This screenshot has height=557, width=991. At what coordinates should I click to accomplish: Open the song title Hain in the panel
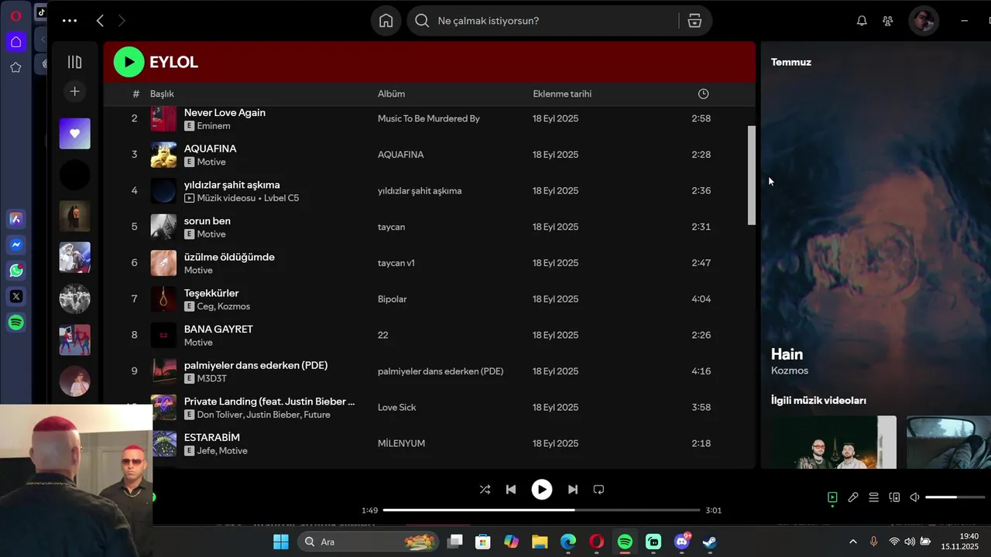tap(787, 354)
